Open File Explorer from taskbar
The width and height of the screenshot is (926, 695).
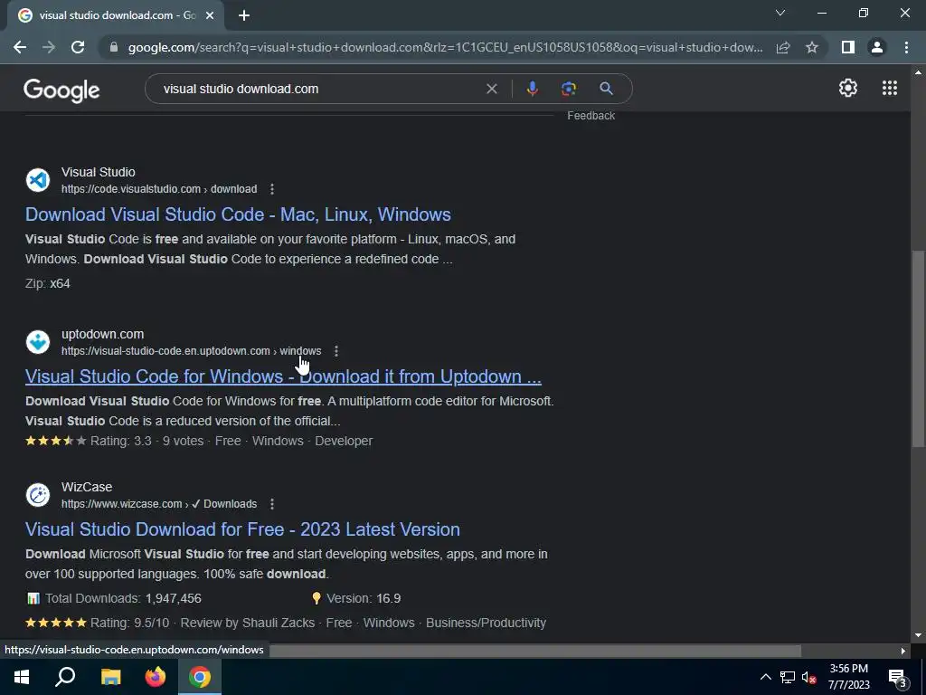point(110,677)
